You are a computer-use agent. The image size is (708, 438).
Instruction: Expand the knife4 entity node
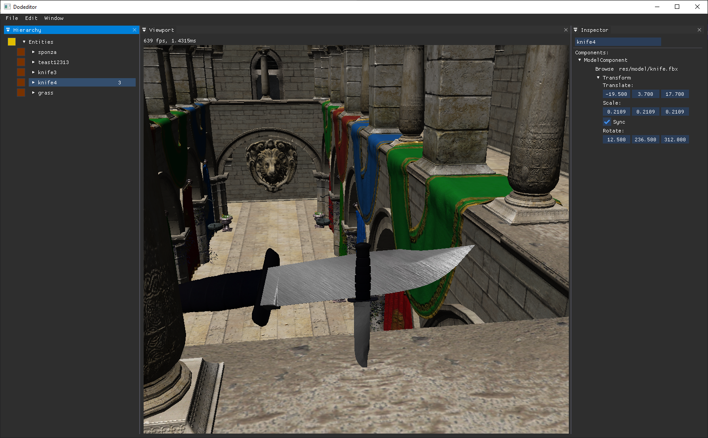[33, 83]
